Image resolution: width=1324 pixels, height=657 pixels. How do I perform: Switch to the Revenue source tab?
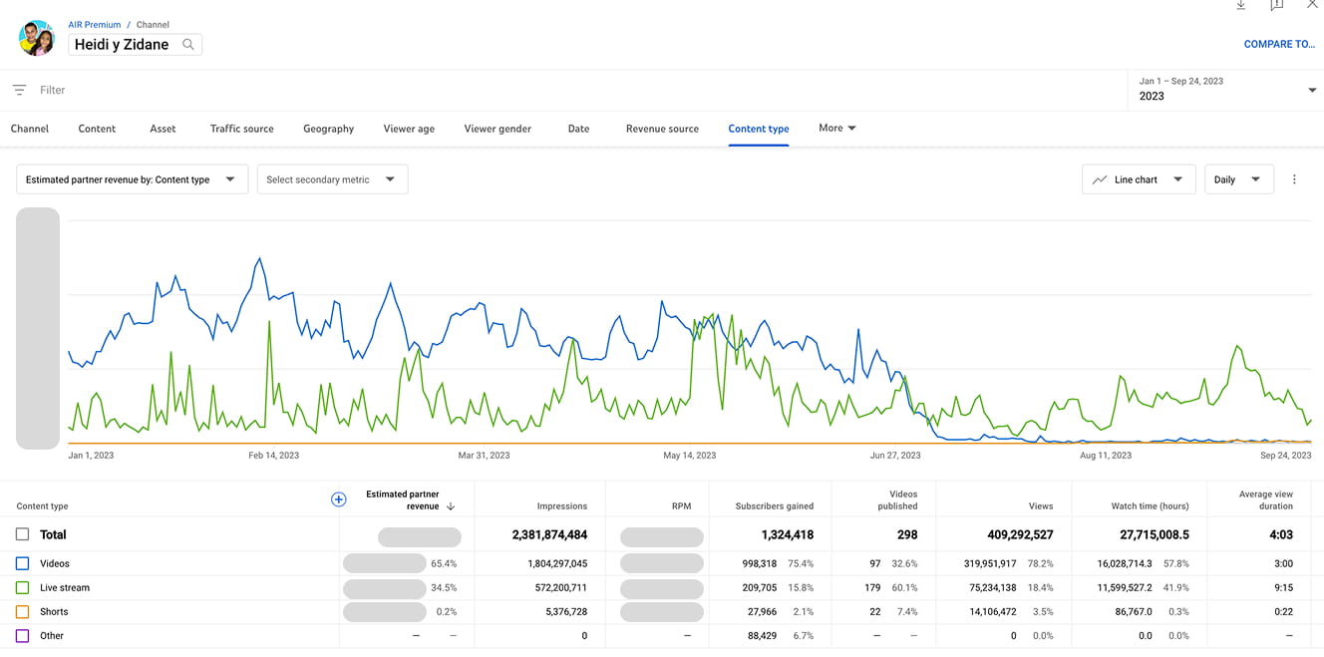point(662,128)
